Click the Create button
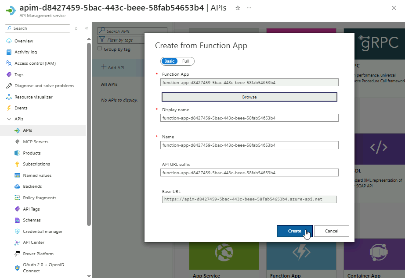 tap(294, 231)
